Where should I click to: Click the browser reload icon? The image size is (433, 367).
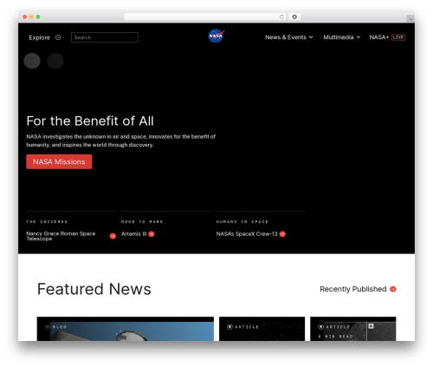coord(281,16)
